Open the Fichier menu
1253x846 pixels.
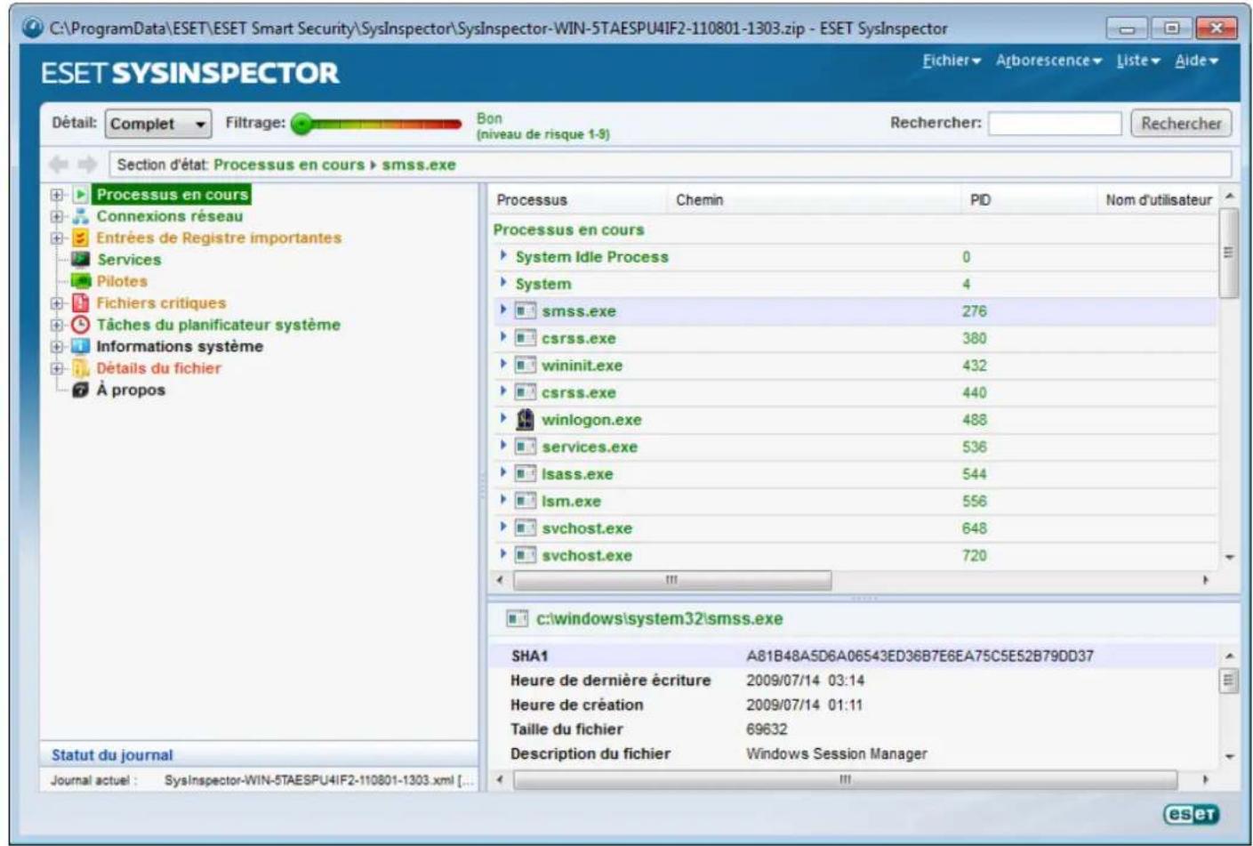coord(951,60)
